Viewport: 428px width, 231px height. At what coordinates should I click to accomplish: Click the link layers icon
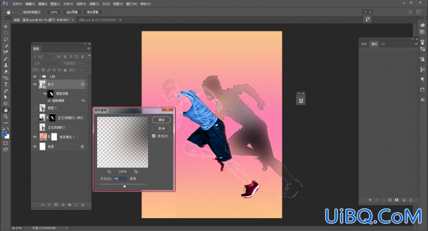point(43,204)
